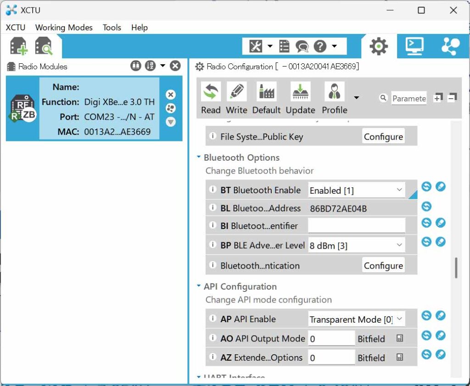Open the configuration Profile button
Screen dimensions: 470x386
[x=335, y=98]
